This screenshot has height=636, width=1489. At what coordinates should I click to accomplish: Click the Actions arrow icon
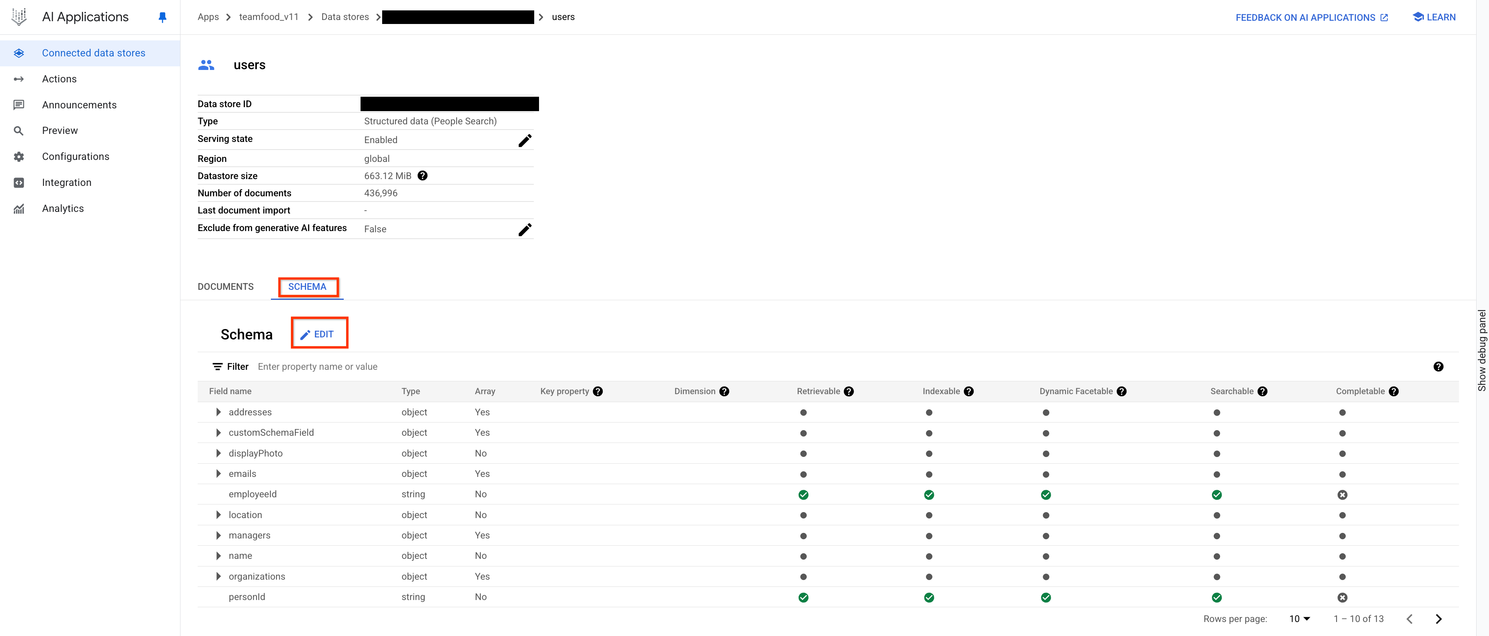19,79
